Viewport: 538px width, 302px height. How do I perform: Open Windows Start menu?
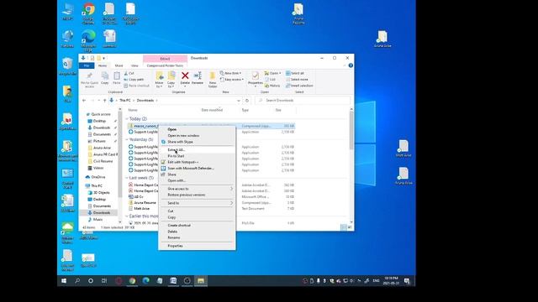64,281
